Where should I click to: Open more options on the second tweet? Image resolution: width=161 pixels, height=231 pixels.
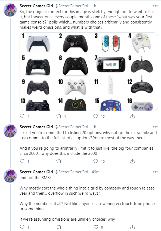(x=155, y=126)
